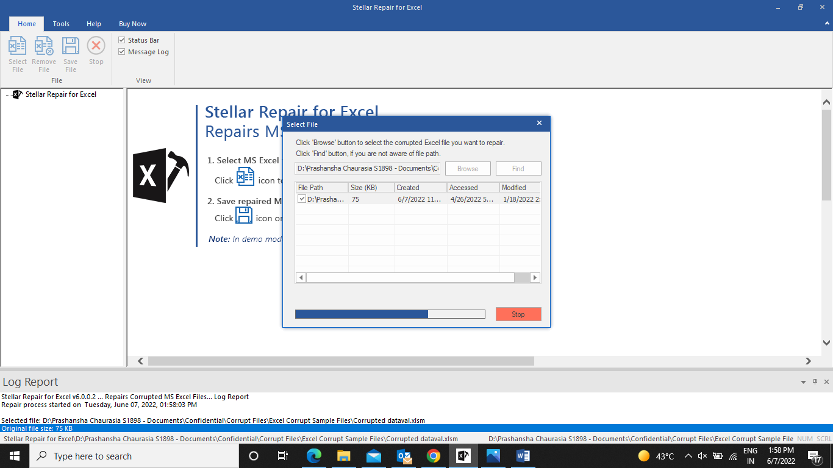Click the weather 43°C widget
The width and height of the screenshot is (833, 468).
tap(656, 456)
